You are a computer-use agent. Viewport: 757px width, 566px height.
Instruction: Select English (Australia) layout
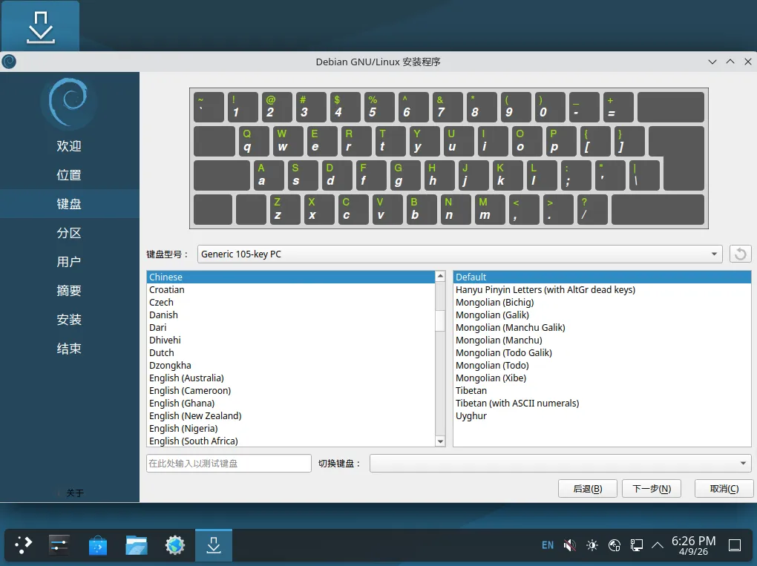click(291, 378)
